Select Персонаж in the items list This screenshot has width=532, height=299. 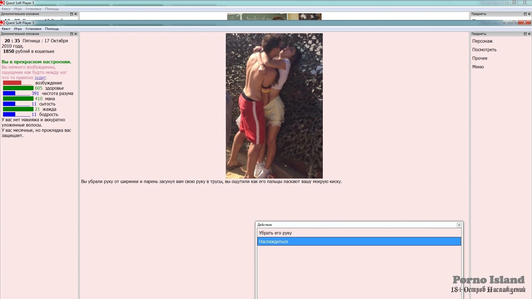[x=482, y=41]
